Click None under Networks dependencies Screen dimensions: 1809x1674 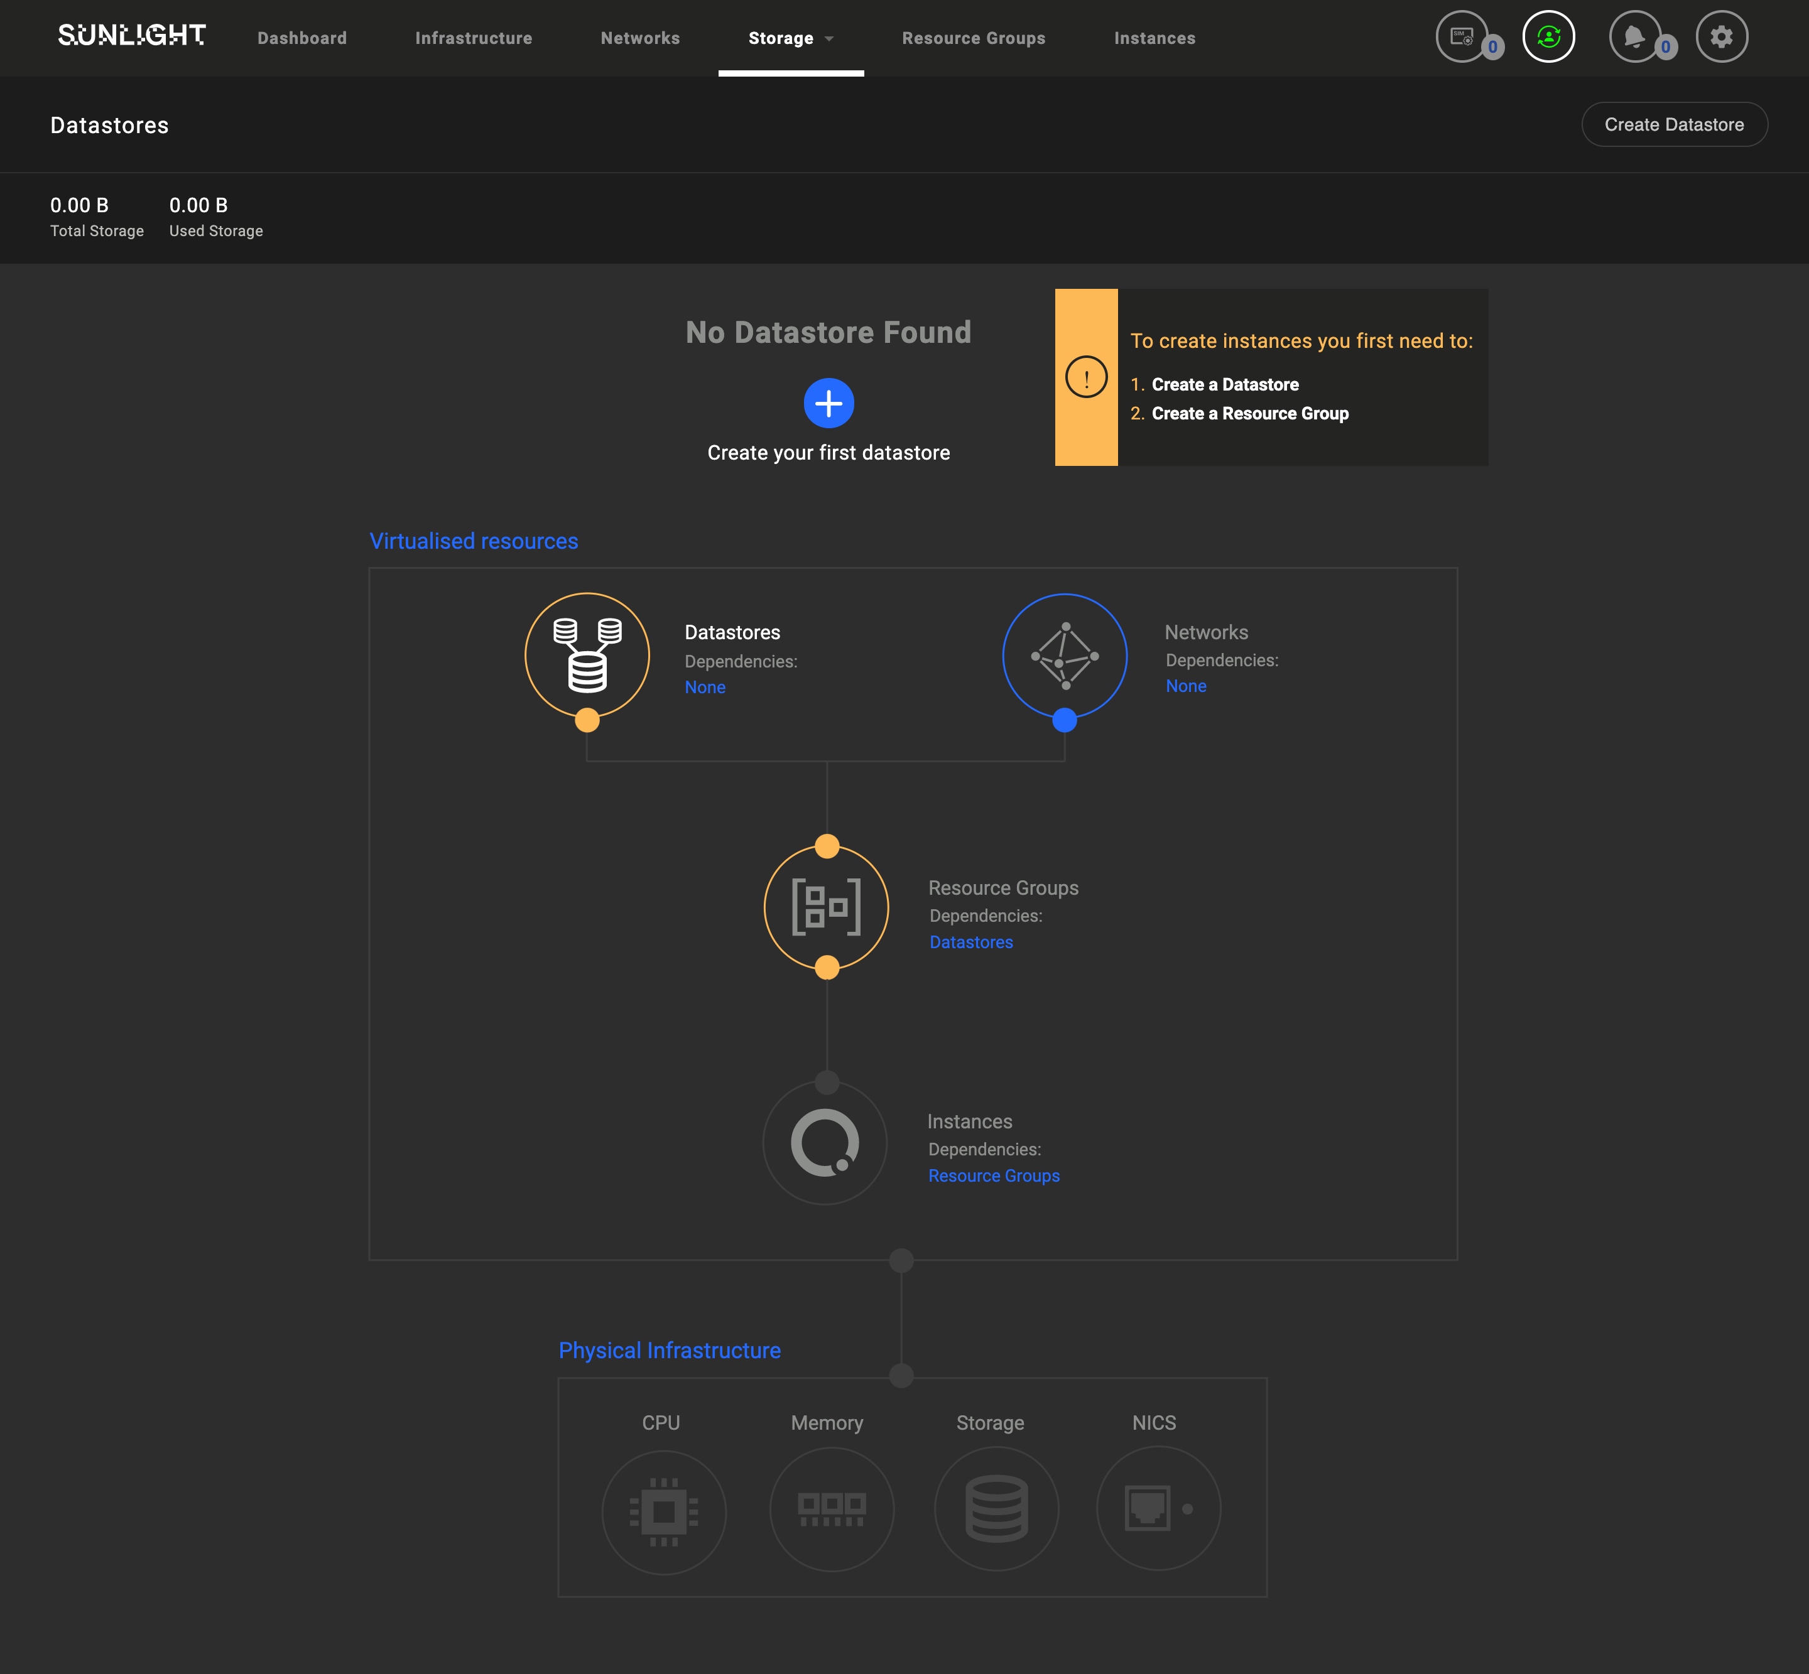pyautogui.click(x=1185, y=687)
